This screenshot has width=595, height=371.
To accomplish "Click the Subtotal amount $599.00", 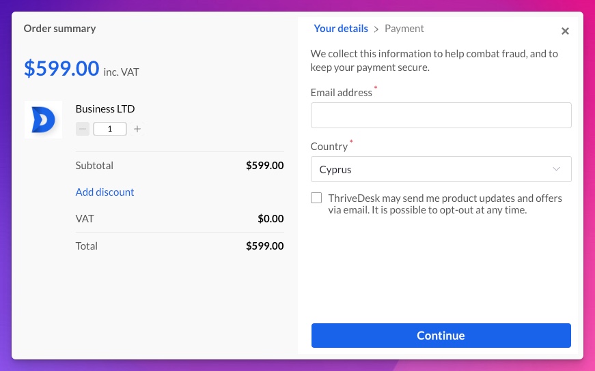I will tap(265, 166).
